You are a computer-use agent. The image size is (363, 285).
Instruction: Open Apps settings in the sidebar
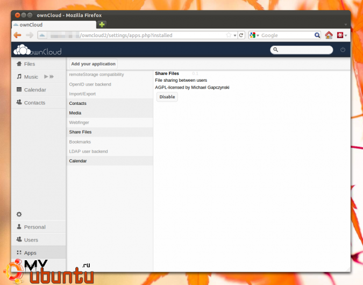tap(38, 253)
